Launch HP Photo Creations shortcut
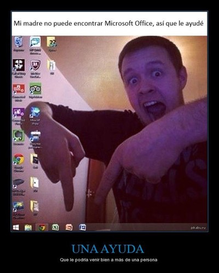 (19, 206)
